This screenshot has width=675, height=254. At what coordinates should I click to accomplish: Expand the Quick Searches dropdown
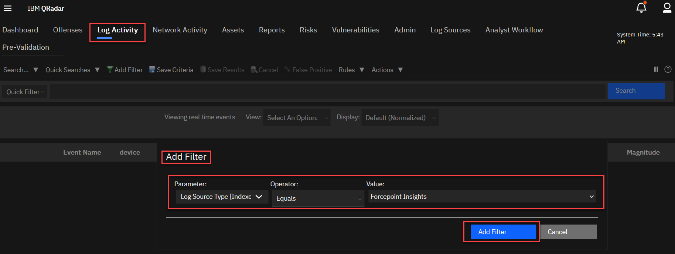[72, 70]
